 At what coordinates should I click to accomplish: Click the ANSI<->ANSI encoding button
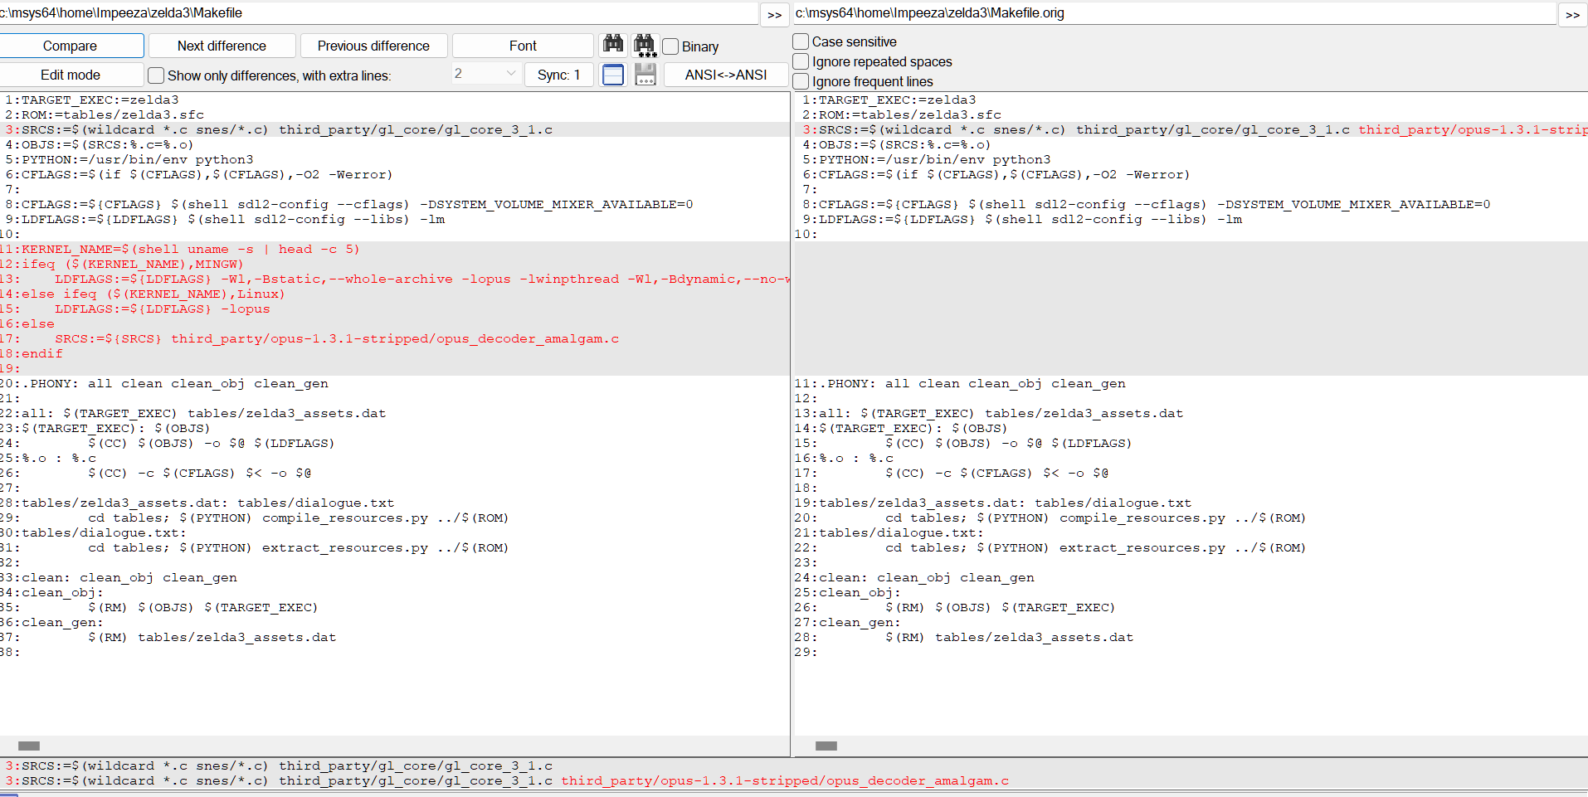[725, 75]
